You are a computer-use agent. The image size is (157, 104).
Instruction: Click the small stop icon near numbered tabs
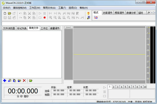pos(104,96)
